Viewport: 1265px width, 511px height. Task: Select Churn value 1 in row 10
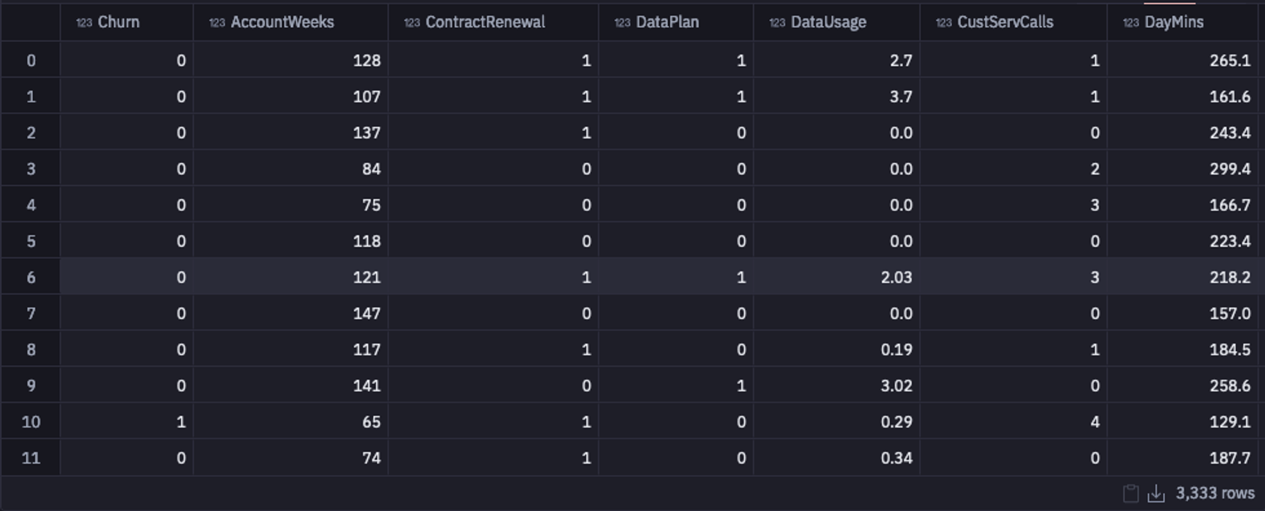[181, 422]
